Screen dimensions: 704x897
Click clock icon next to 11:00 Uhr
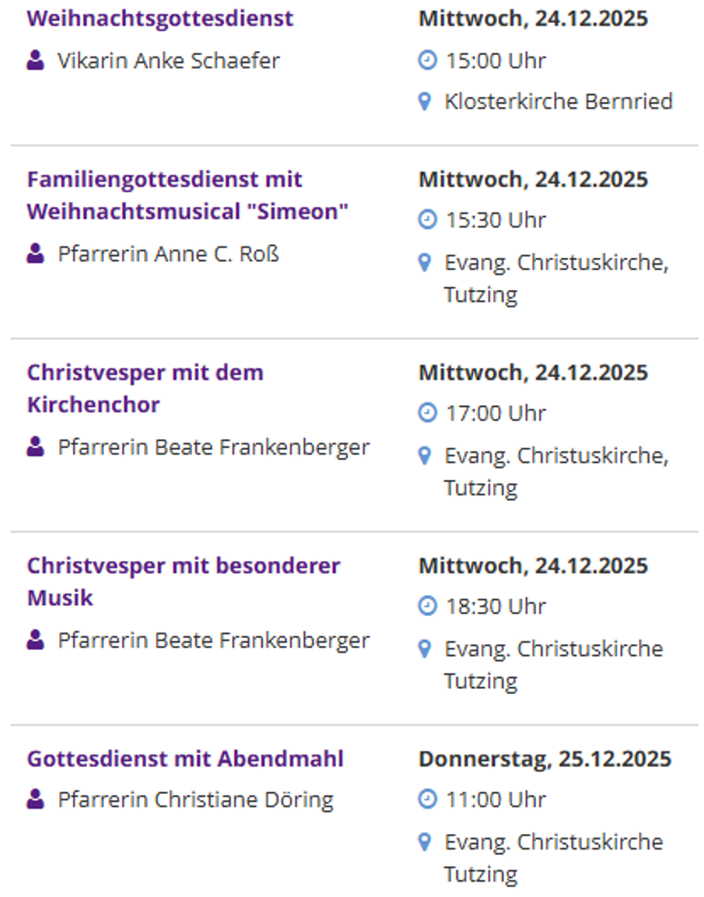click(427, 799)
